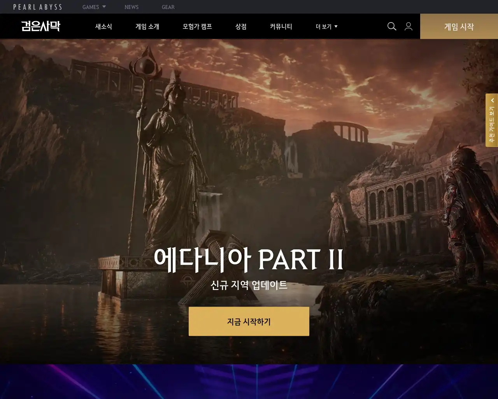This screenshot has height=399, width=498.
Task: Open the 상점 menu
Action: click(241, 26)
